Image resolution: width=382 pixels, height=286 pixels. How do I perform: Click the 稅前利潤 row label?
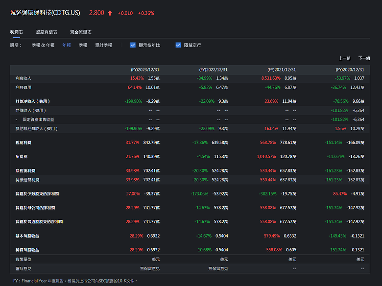pos(24,143)
